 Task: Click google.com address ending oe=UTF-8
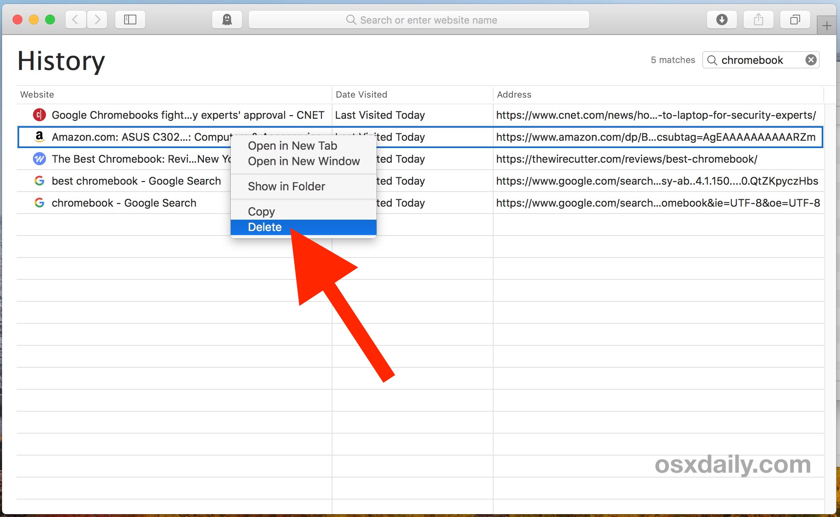658,203
